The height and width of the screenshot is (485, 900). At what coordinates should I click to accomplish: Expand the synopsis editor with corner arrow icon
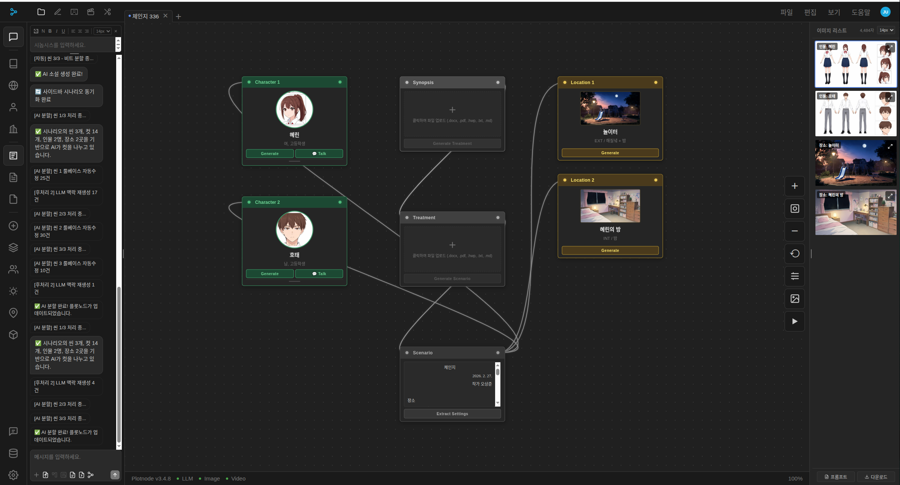tap(36, 31)
